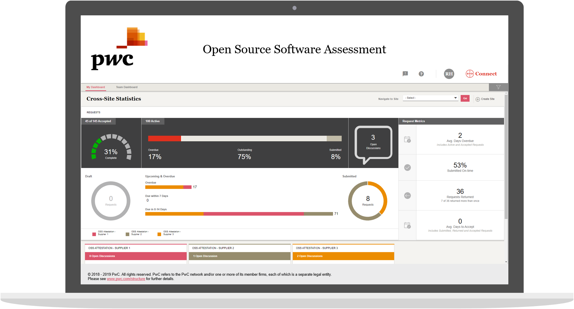Click the help question mark icon
Screen dimensions: 574x309
click(x=421, y=74)
